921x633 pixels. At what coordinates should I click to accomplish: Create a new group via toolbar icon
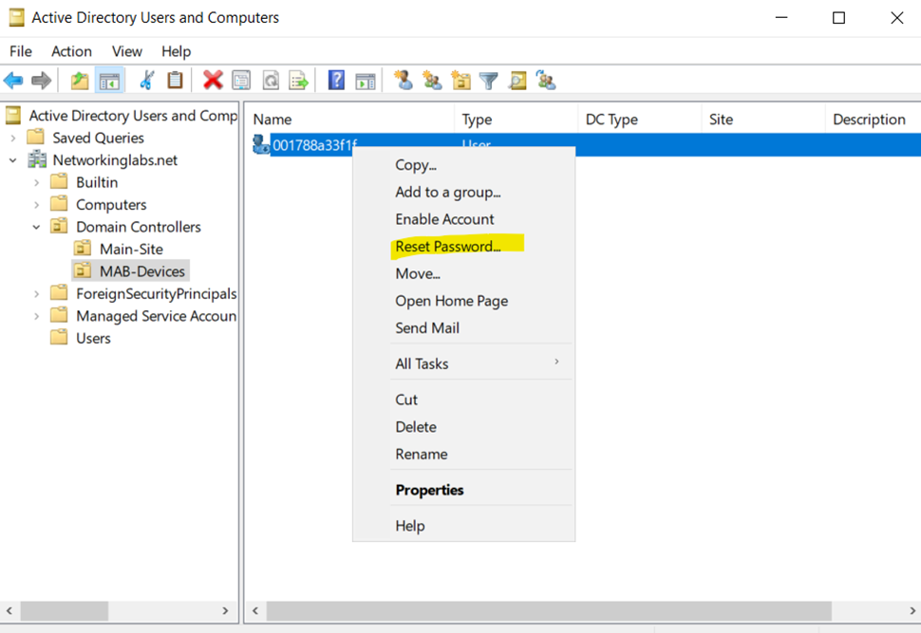432,80
